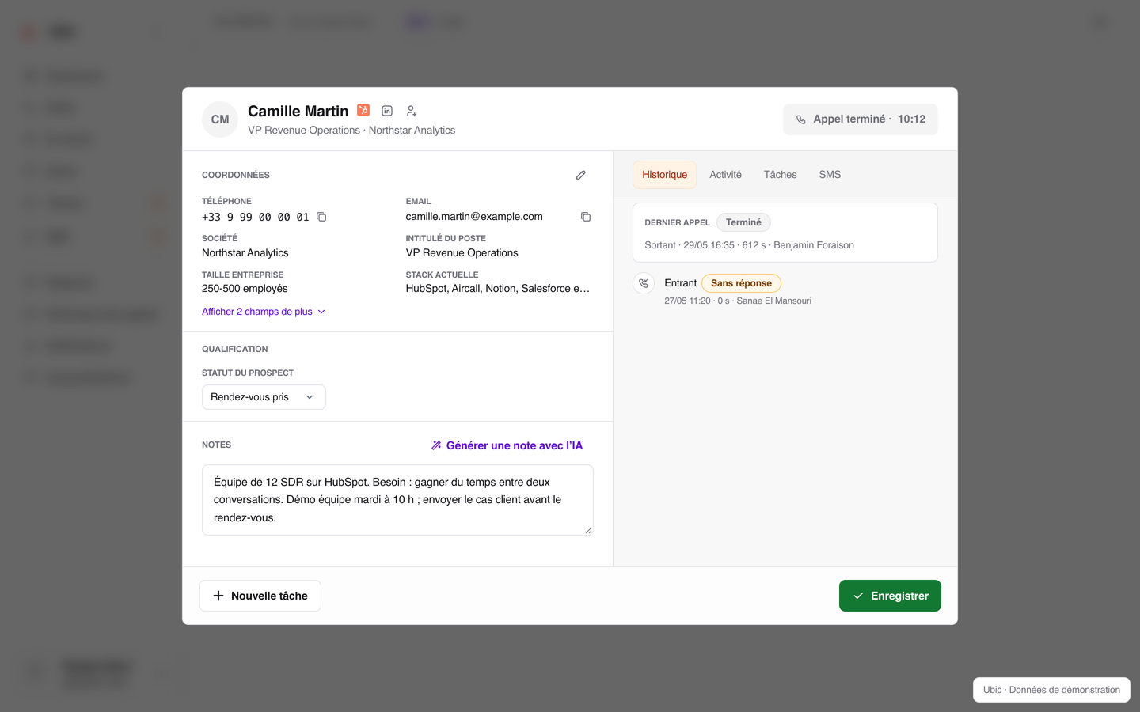Click the Terminé status badge
Image resolution: width=1140 pixels, height=712 pixels.
click(x=743, y=222)
